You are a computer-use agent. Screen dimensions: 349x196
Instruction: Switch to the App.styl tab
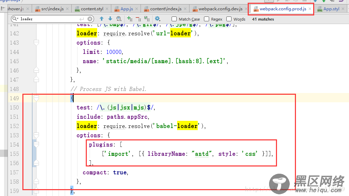331,9
